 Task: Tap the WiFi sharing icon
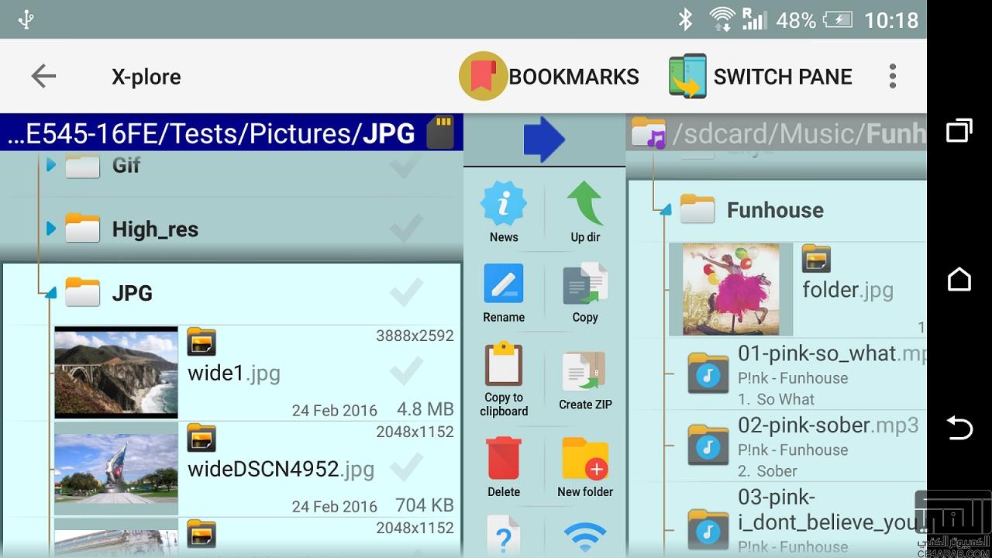[585, 536]
